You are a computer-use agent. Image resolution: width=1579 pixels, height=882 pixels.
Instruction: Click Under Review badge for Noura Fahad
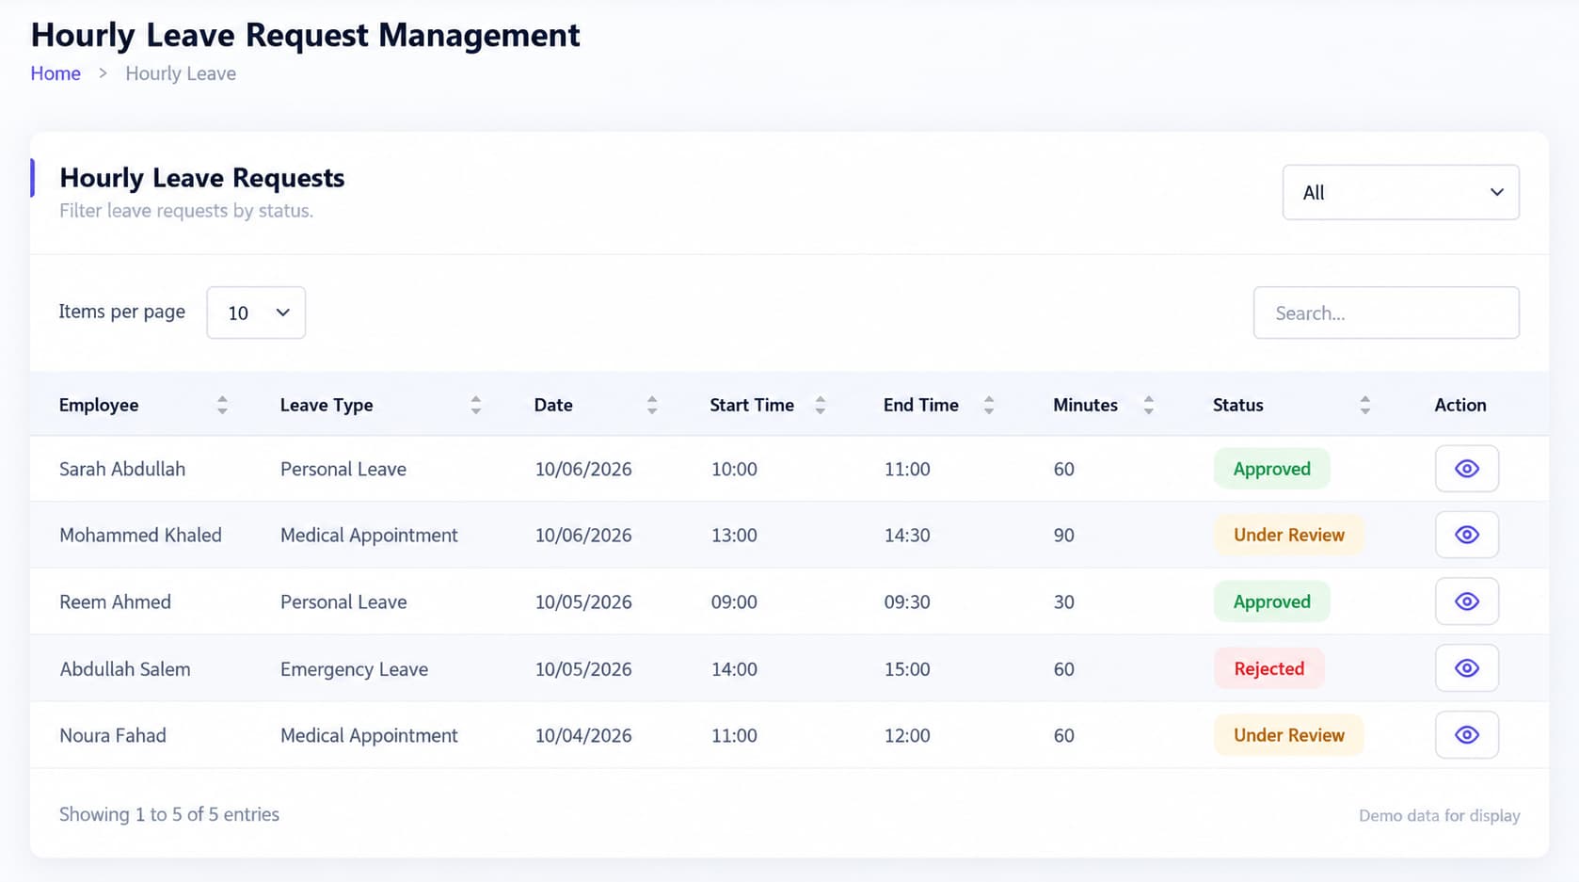tap(1288, 735)
